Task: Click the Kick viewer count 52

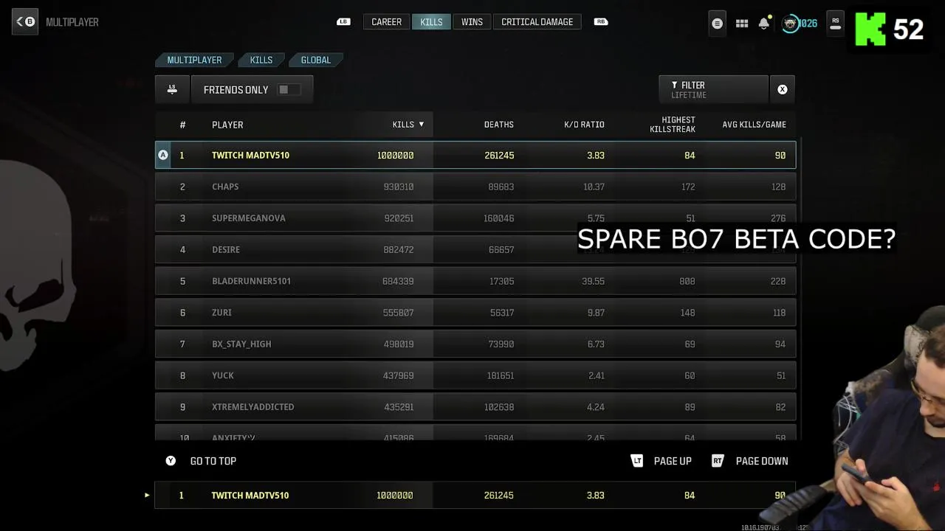Action: pos(909,29)
